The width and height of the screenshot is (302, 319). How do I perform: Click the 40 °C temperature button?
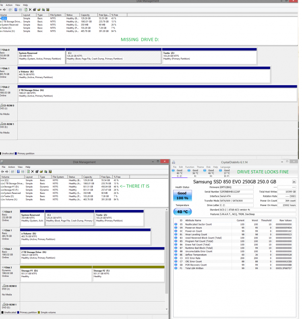182,212
